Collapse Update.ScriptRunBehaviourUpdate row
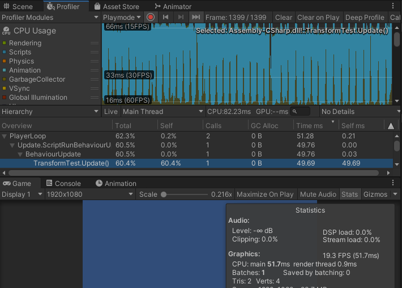This screenshot has height=288, width=402. click(x=12, y=145)
